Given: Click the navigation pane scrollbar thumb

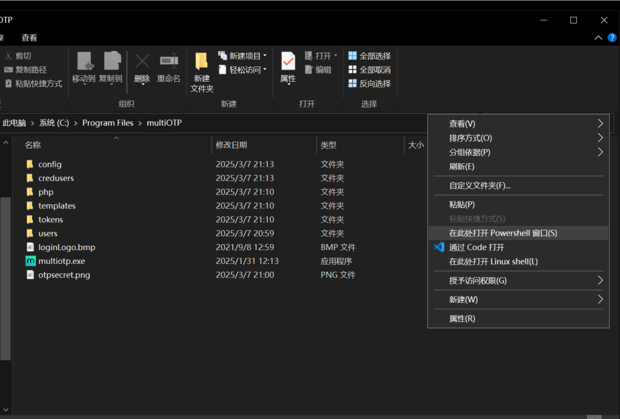Looking at the screenshot, I should [5, 279].
